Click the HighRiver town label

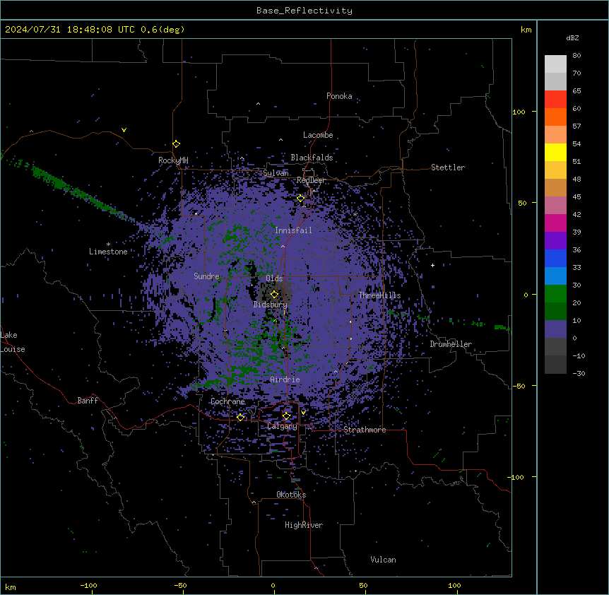coord(304,525)
